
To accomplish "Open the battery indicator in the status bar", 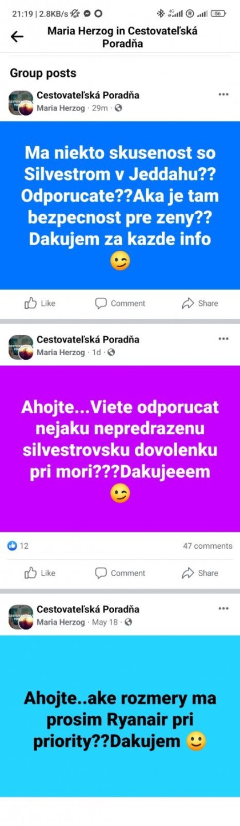I will point(218,13).
